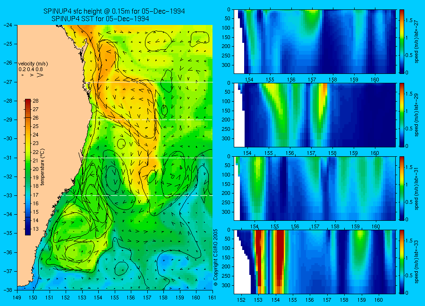Click the 300 depth label of lat=-27 panel

[x=226, y=65]
